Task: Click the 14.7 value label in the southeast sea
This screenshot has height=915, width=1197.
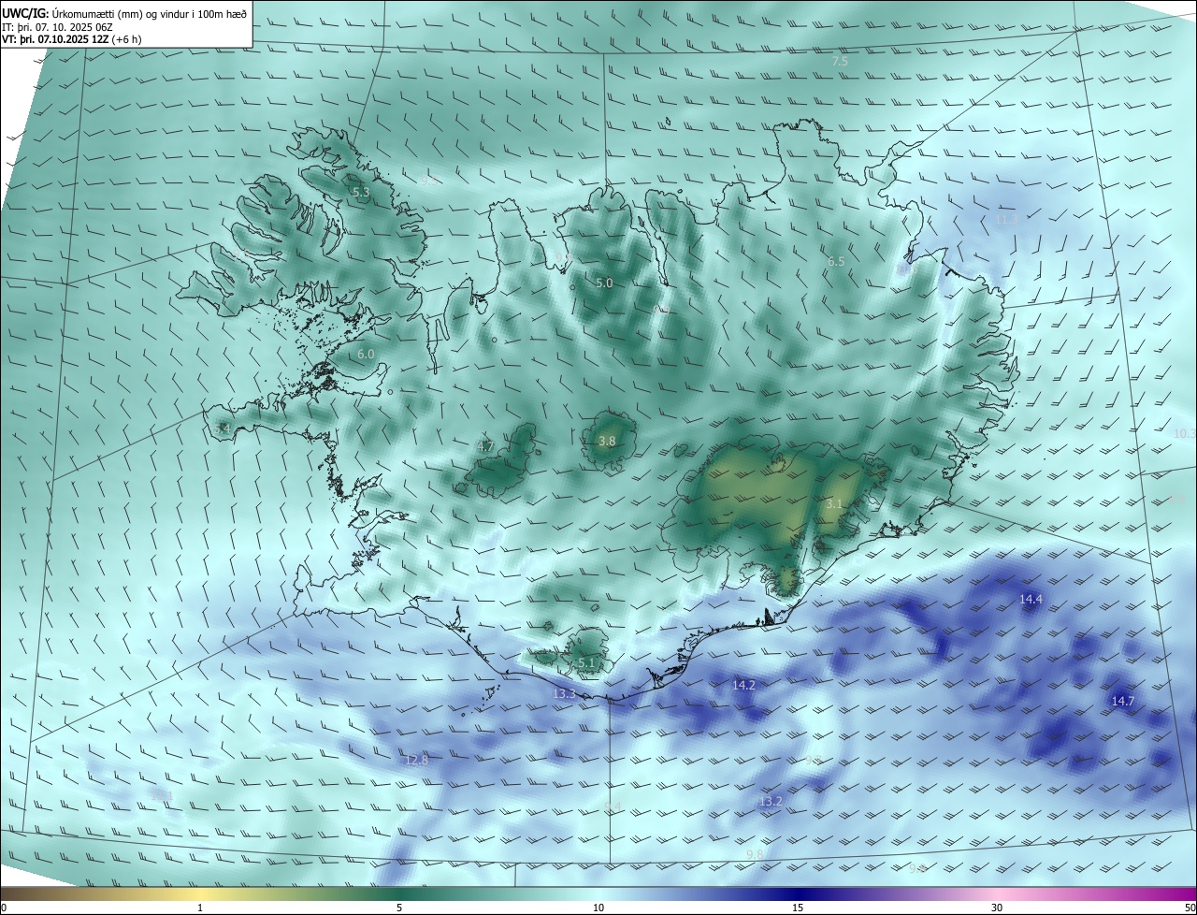Action: (1122, 701)
